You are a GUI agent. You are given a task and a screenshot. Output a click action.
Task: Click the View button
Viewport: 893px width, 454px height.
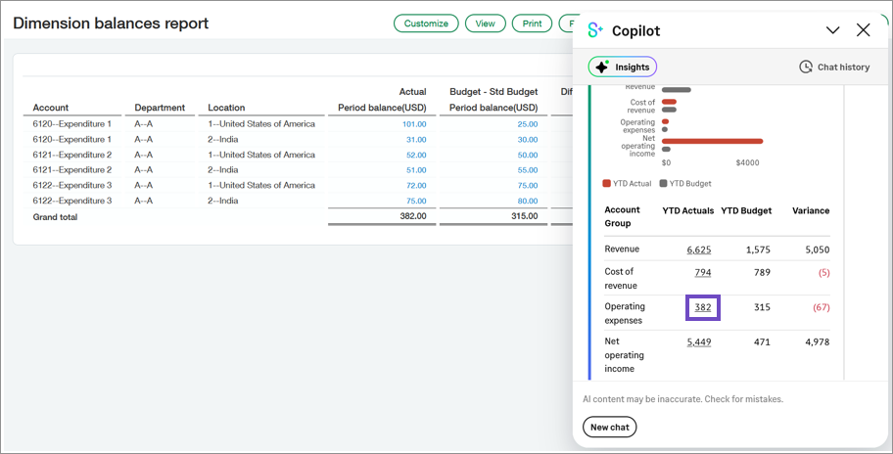click(486, 23)
